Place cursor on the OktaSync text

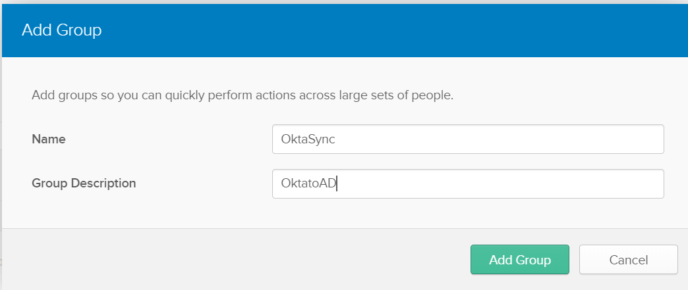pos(309,139)
